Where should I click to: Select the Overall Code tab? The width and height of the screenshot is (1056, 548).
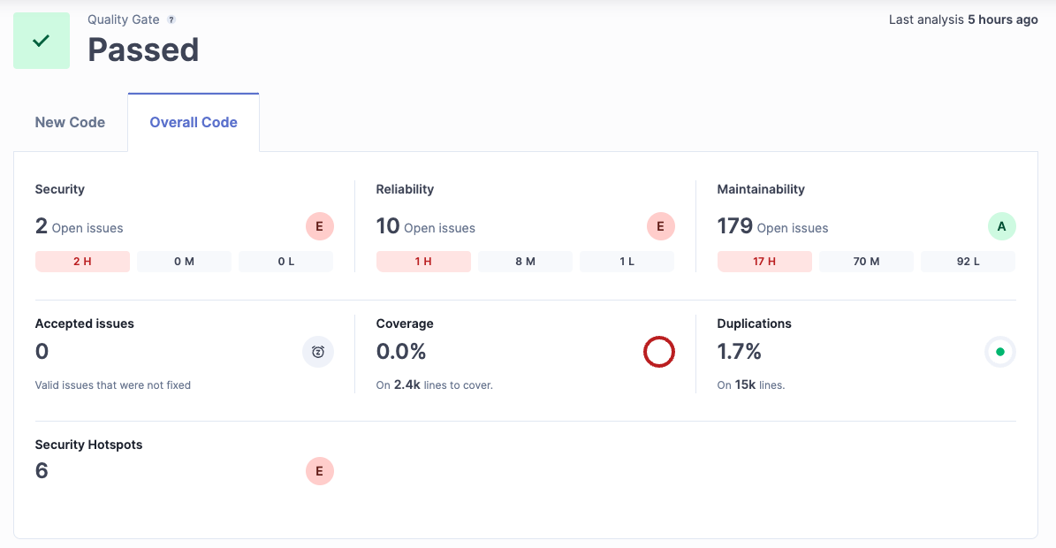(x=194, y=123)
